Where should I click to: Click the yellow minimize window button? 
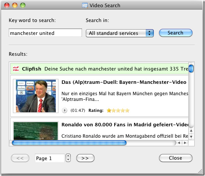click(15, 5)
